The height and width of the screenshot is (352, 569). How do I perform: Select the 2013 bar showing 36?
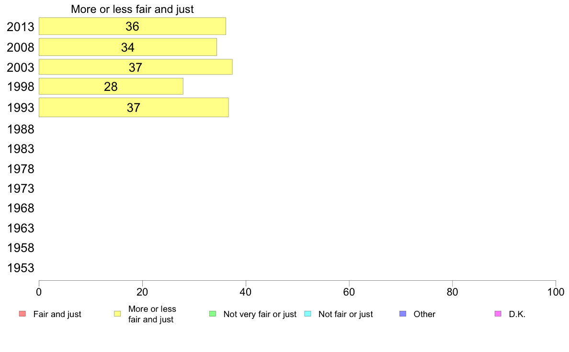click(133, 26)
